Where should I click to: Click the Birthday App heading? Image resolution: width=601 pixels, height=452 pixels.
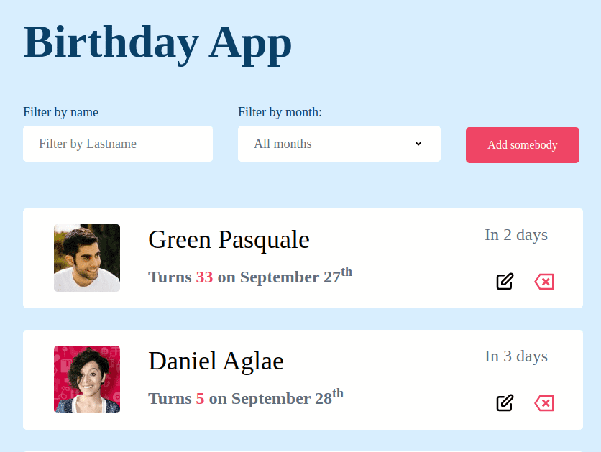pyautogui.click(x=157, y=43)
